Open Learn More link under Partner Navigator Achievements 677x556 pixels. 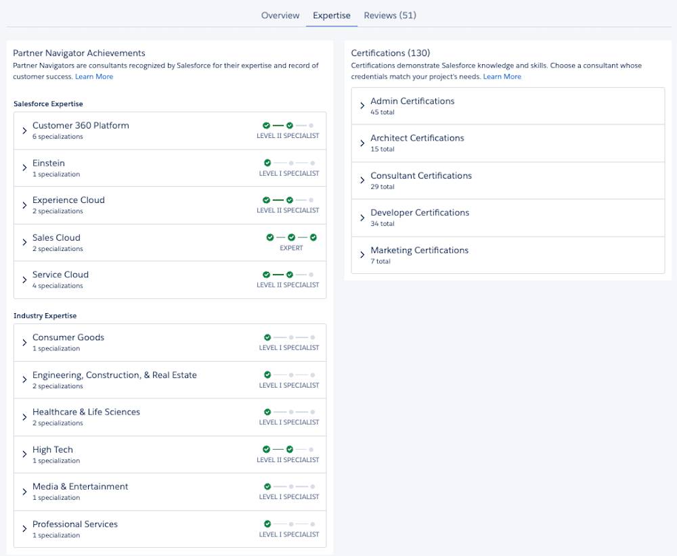click(x=94, y=76)
